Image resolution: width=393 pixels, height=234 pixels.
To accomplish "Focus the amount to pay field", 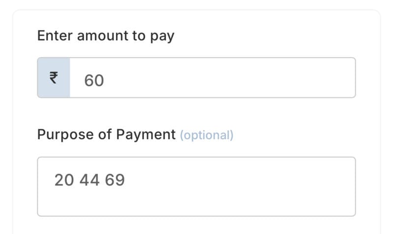I will 211,78.
